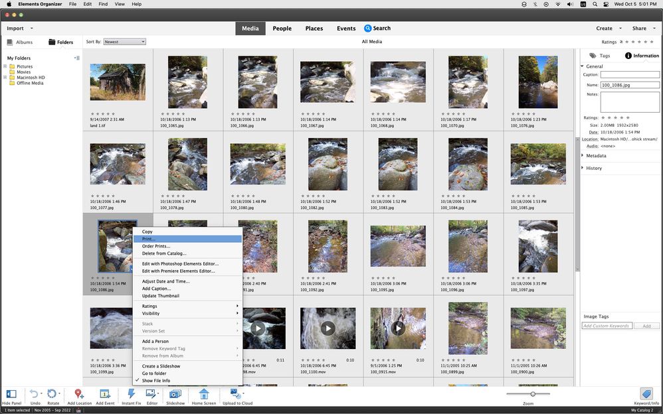This screenshot has width=663, height=414.
Task: Expand the Pictures folder tree node
Action: click(5, 66)
